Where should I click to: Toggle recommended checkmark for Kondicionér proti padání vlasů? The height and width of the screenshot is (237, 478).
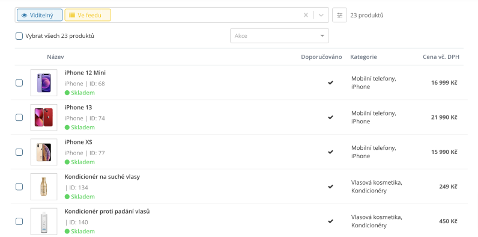pos(330,221)
